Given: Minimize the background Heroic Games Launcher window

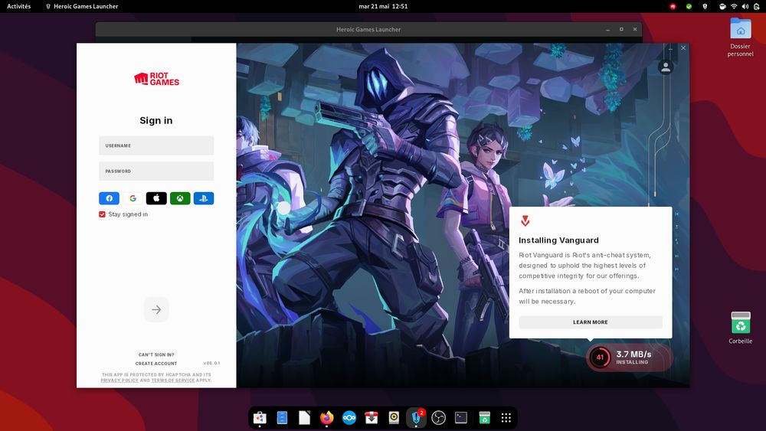Looking at the screenshot, I should coord(607,29).
